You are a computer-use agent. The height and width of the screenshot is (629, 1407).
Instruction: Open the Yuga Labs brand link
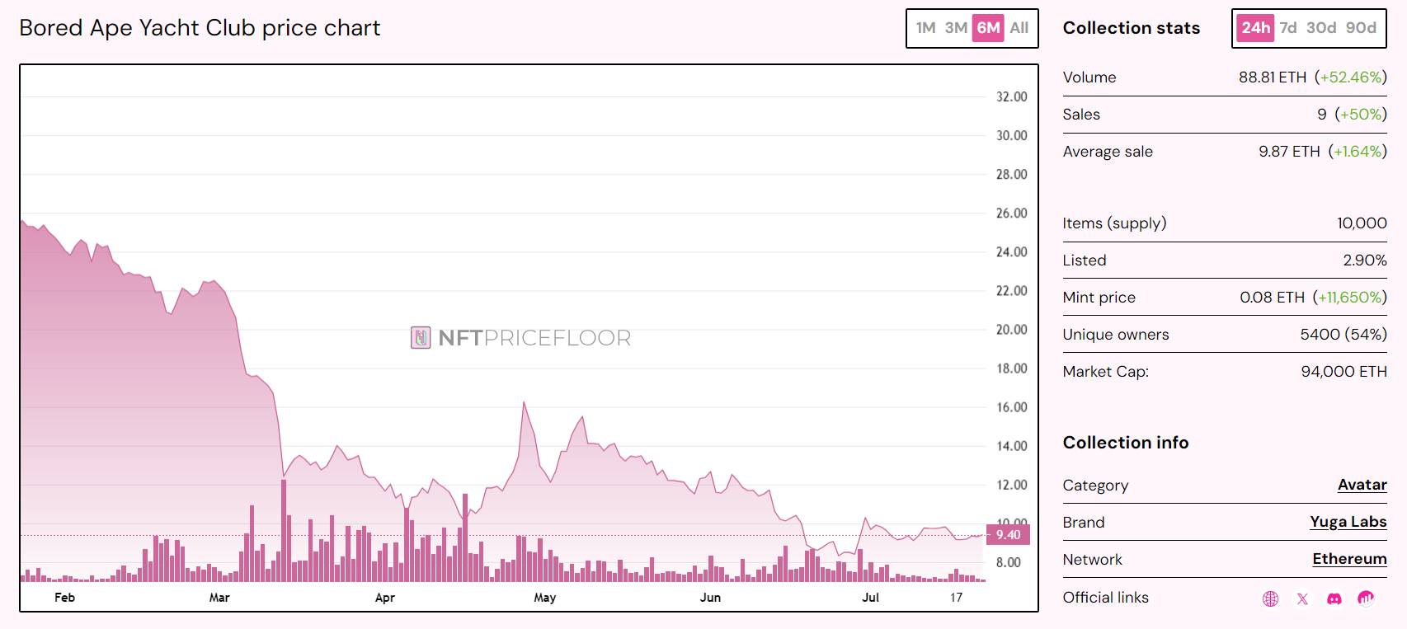click(1348, 522)
